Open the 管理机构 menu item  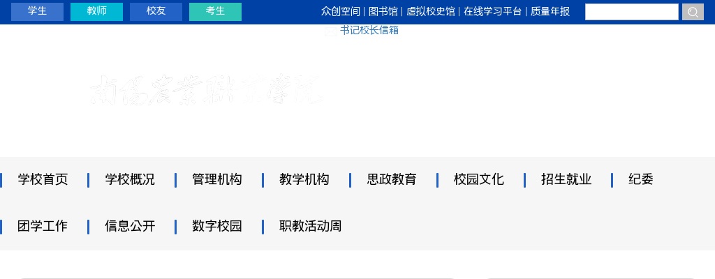217,180
